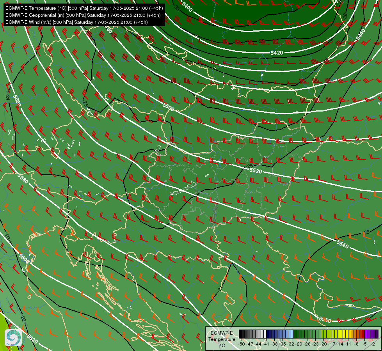Click the 5420 contour label
This screenshot has height=351, width=382.
click(277, 53)
